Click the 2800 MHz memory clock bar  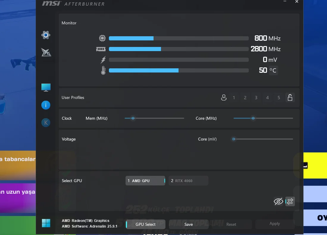click(x=179, y=49)
